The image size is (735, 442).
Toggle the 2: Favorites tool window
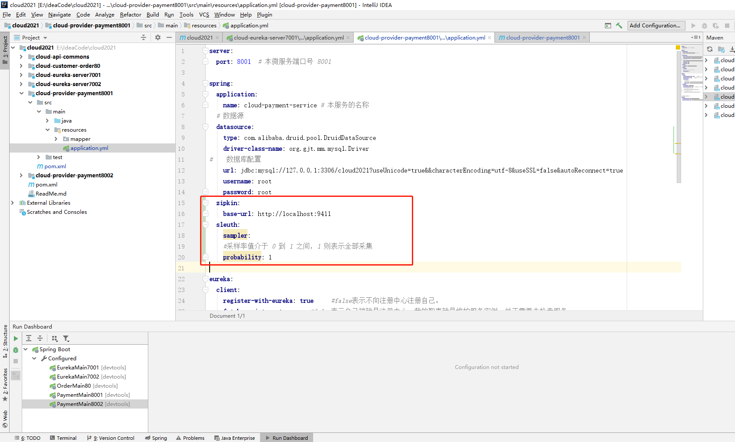[5, 384]
